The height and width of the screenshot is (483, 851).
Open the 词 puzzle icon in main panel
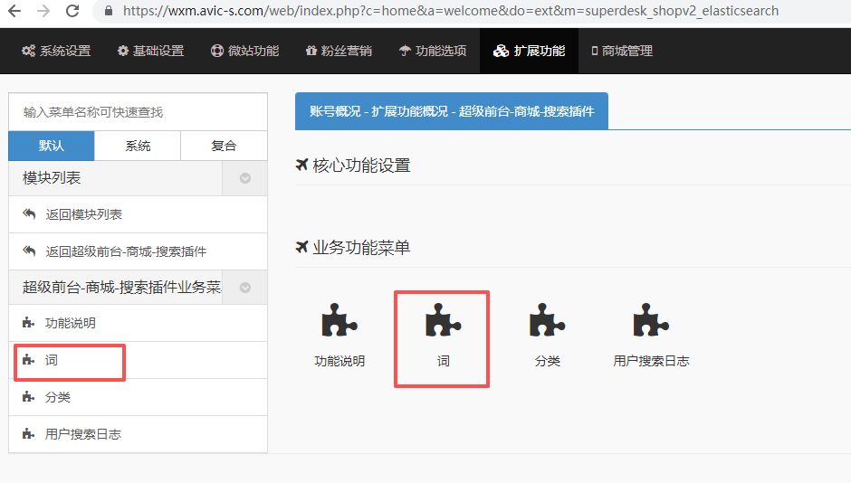tap(443, 324)
